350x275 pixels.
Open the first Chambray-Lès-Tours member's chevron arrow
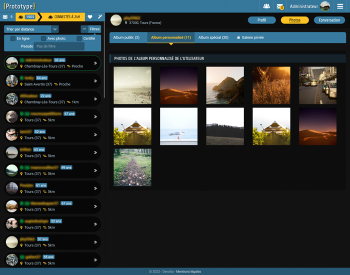[95, 63]
